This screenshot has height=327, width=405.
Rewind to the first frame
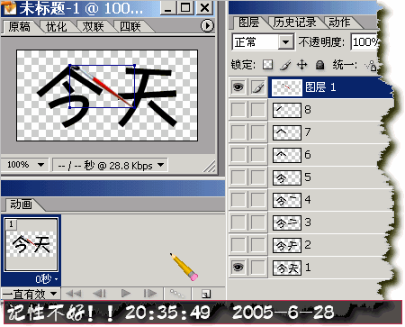[x=73, y=293]
